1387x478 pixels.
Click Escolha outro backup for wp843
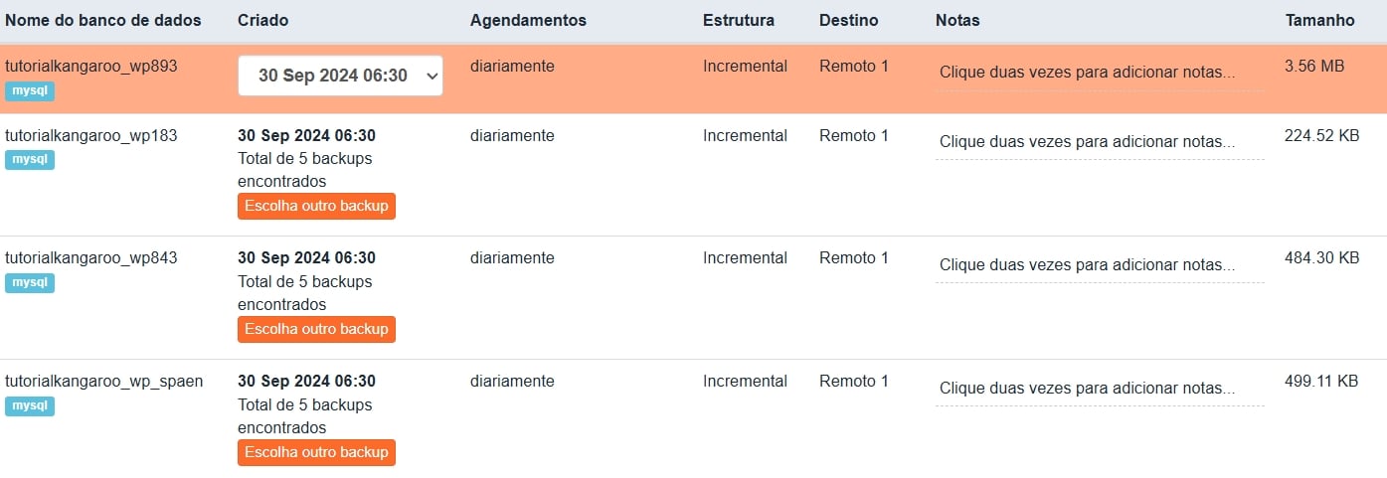point(316,329)
